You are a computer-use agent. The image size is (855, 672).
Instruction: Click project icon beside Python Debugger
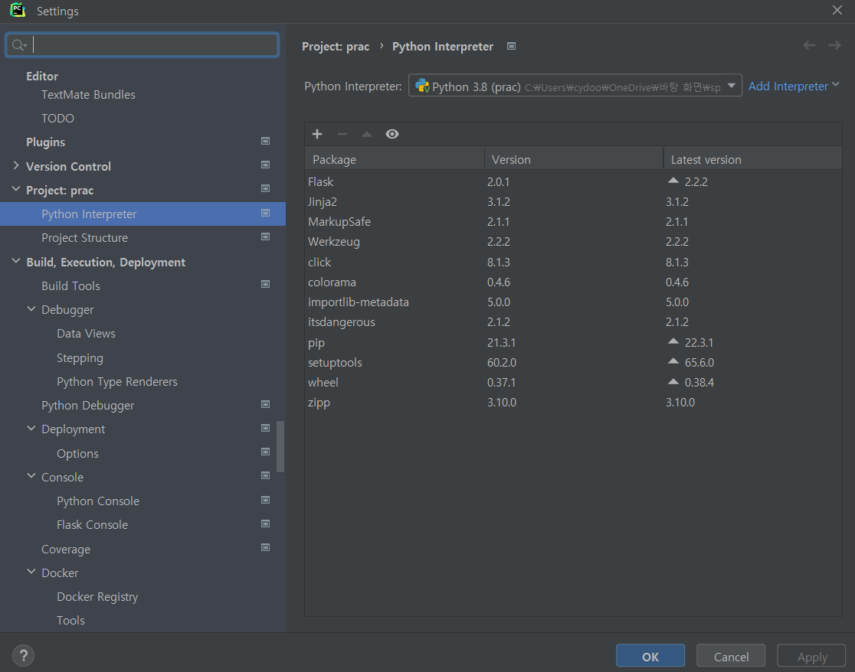click(x=266, y=404)
